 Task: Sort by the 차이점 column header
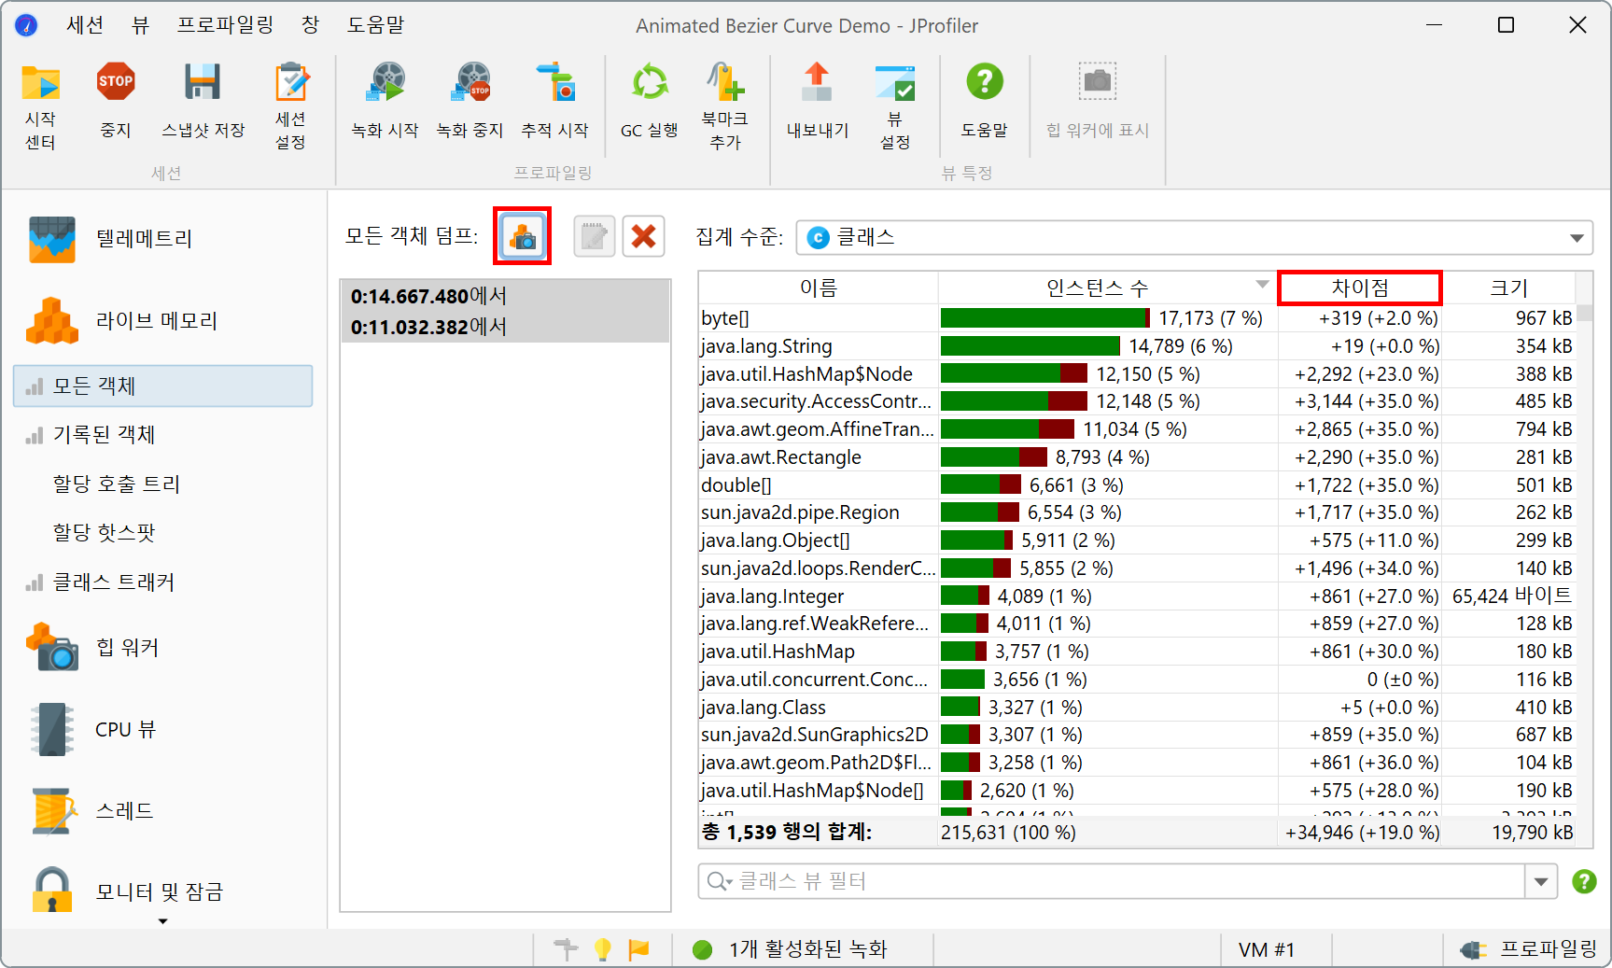tap(1359, 288)
